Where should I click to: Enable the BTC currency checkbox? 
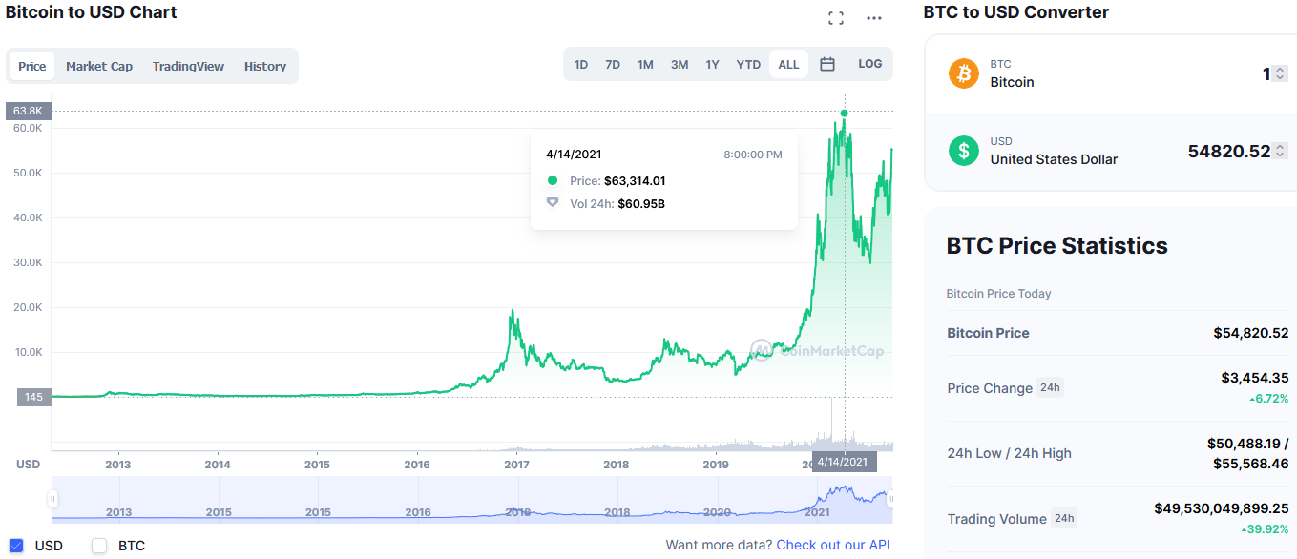(99, 546)
